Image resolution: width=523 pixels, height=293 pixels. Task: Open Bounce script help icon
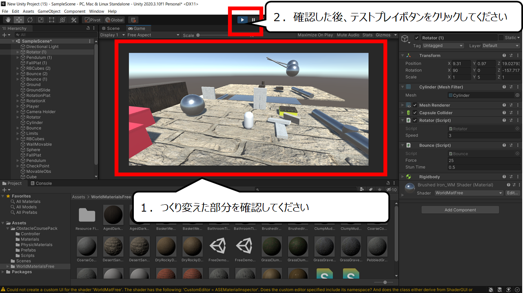[x=504, y=145]
